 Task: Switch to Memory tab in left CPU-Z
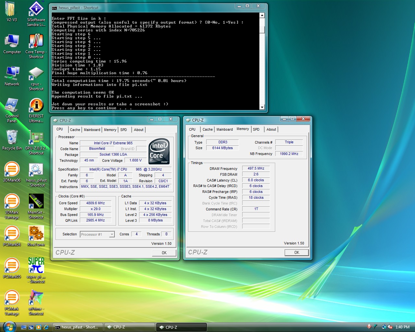tap(110, 130)
